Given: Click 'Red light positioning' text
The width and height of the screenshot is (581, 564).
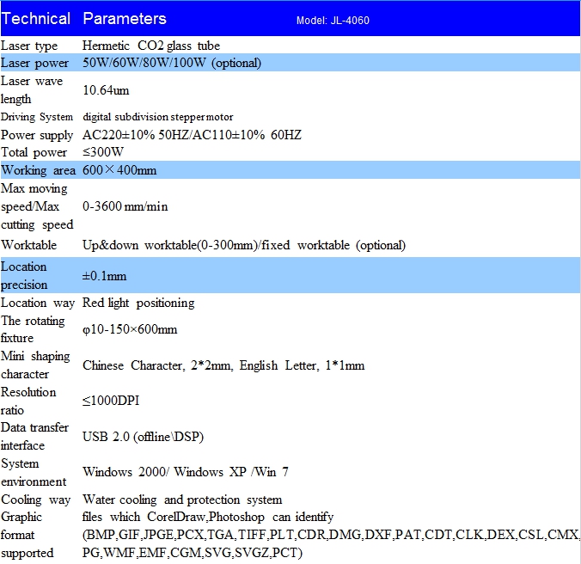Looking at the screenshot, I should coord(138,303).
